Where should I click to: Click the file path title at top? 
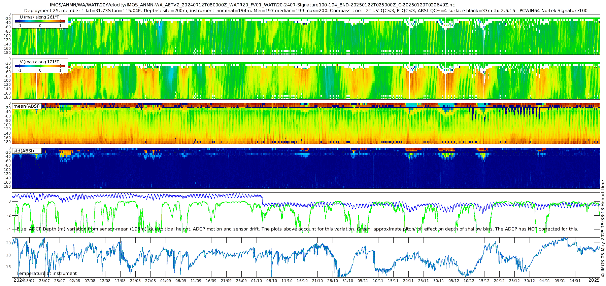[252, 5]
